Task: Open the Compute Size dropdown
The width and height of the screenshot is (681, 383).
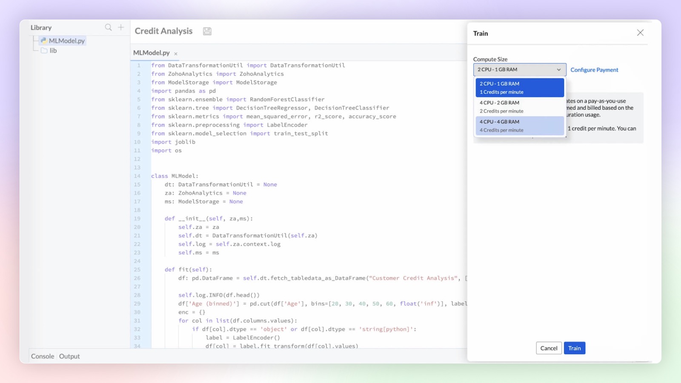Action: point(520,69)
